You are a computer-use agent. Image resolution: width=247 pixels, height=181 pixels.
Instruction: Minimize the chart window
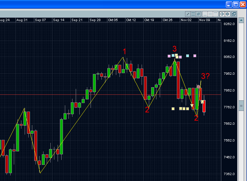click(x=229, y=4)
